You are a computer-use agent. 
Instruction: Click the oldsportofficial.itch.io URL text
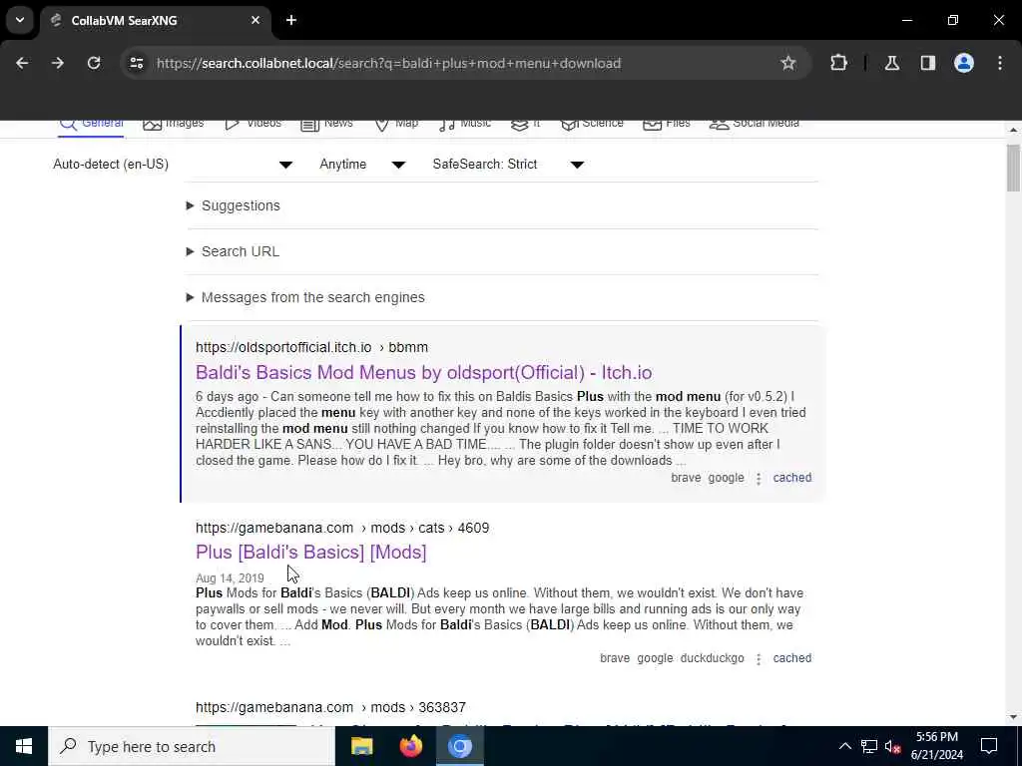(311, 347)
